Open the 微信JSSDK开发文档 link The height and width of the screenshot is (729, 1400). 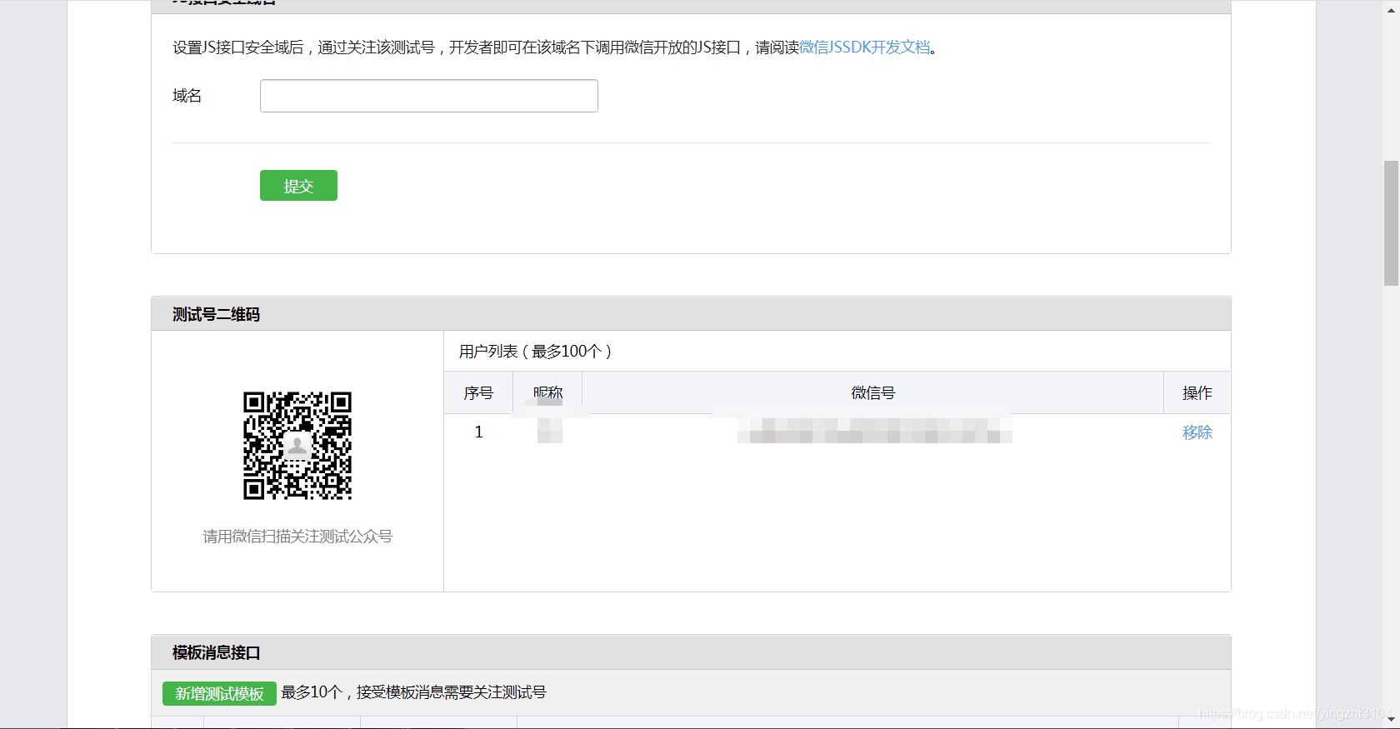pos(864,47)
